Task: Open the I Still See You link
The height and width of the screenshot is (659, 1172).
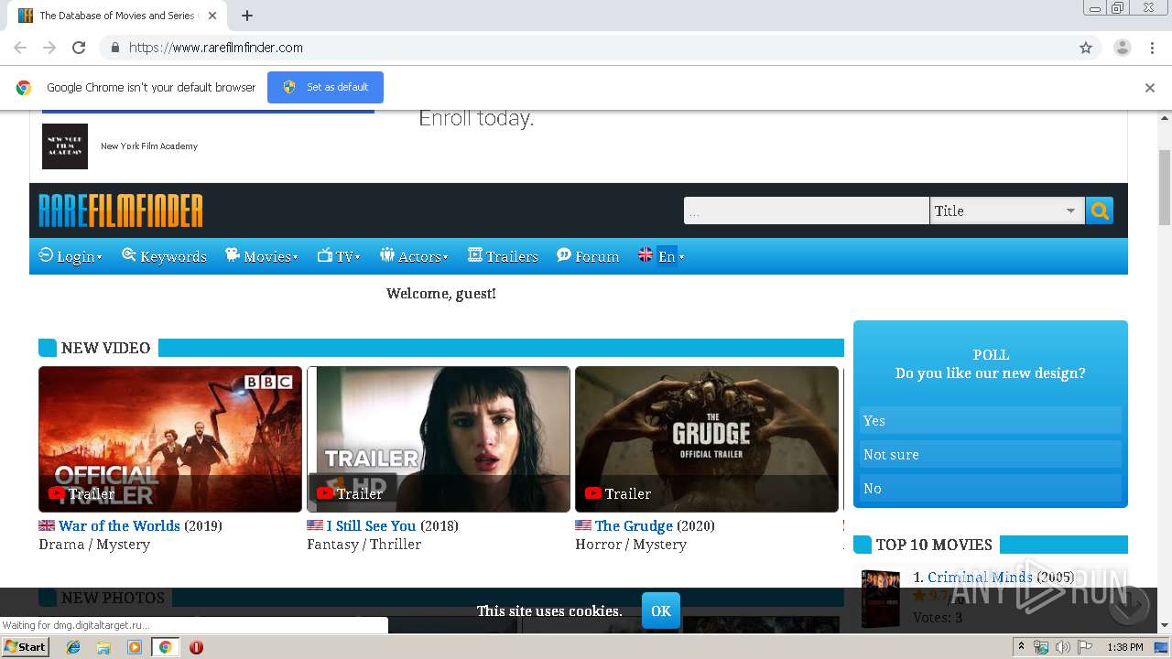Action: [x=371, y=525]
